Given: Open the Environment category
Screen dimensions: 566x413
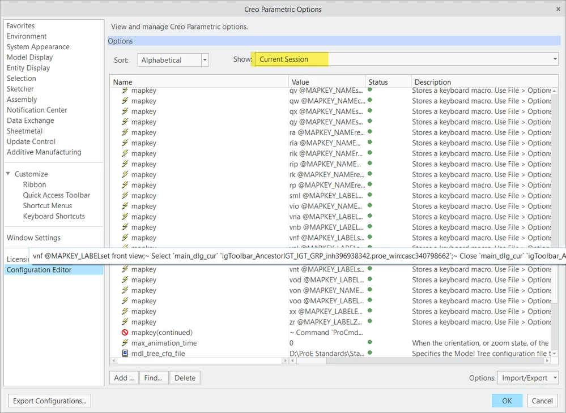Looking at the screenshot, I should click(x=27, y=36).
